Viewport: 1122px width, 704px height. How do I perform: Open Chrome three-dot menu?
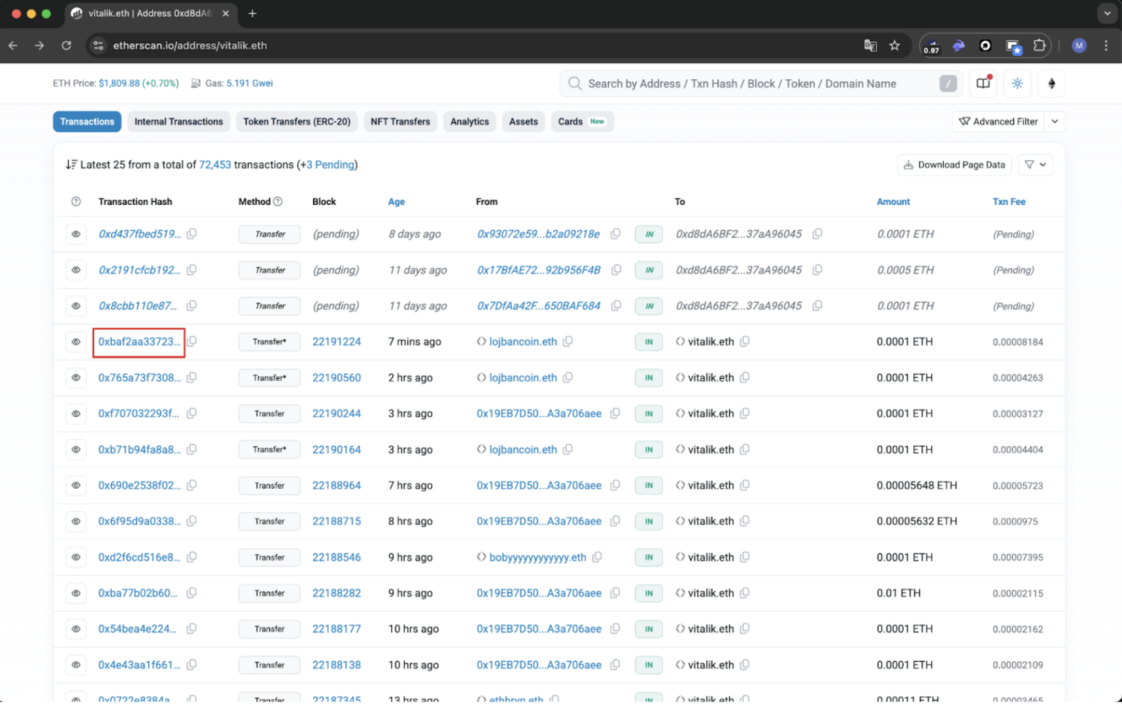click(1106, 45)
